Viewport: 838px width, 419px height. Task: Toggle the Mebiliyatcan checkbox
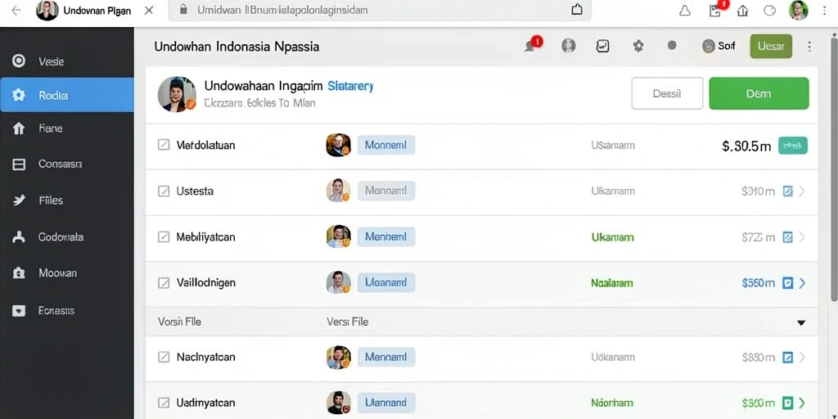164,237
